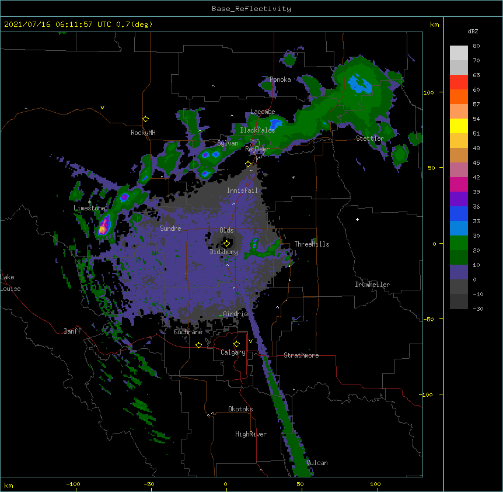This screenshot has height=492, width=503.
Task: Click the yellow marker south of Cochrane
Action: (198, 345)
